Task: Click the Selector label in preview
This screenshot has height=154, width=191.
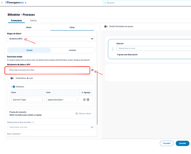Action: [x=120, y=43]
